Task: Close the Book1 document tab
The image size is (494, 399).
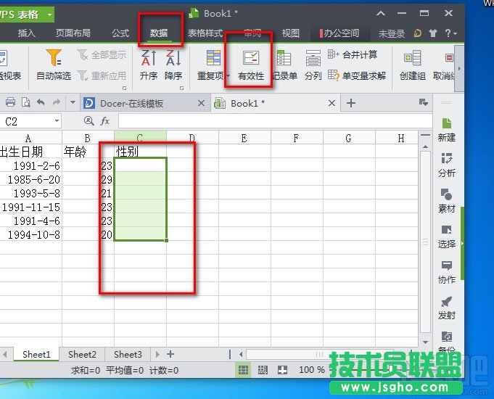Action: point(332,103)
